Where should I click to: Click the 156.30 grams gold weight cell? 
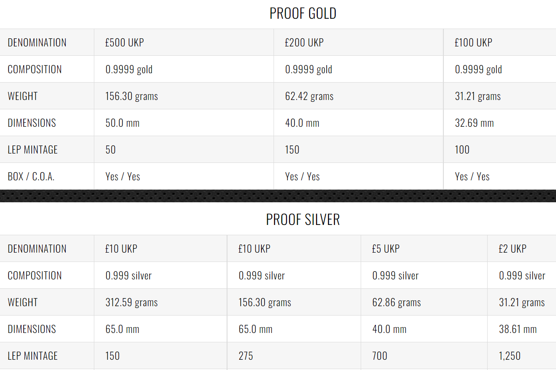[184, 96]
